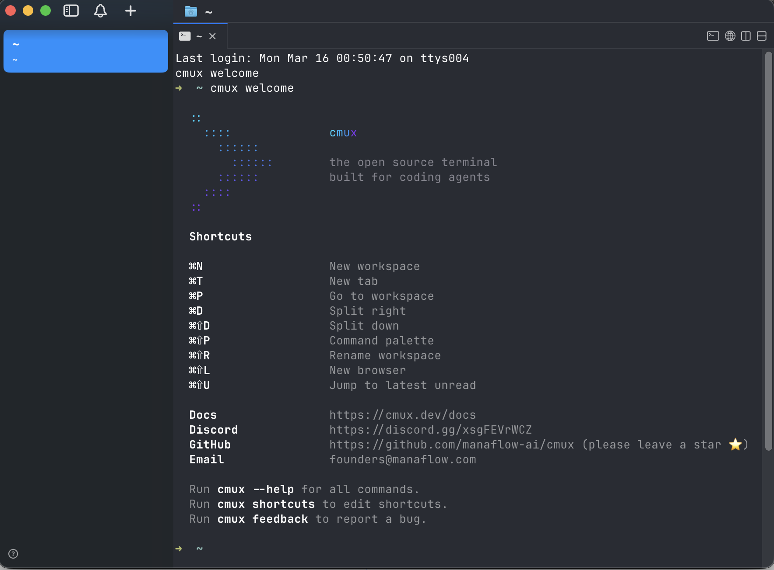Click the 'Last login' line in terminal

pyautogui.click(x=322, y=58)
